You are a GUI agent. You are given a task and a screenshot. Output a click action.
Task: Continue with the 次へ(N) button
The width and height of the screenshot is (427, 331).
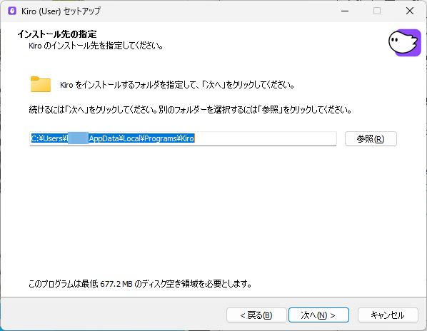318,315
